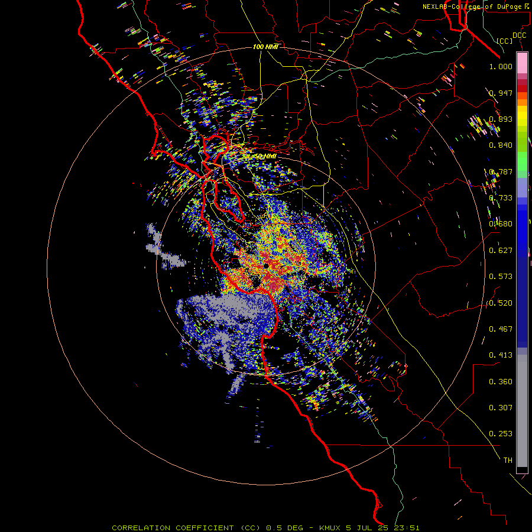
Task: Click the 50 NMI range ring label
Action: tap(265, 157)
